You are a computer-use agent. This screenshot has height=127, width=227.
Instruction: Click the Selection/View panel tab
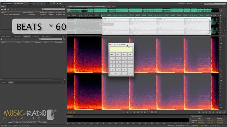click(196, 116)
